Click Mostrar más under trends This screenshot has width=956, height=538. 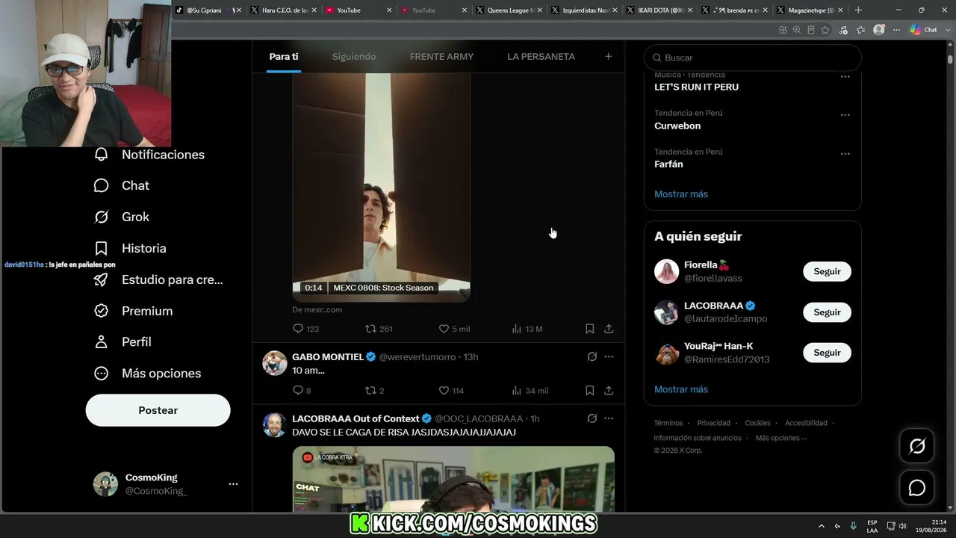(681, 194)
